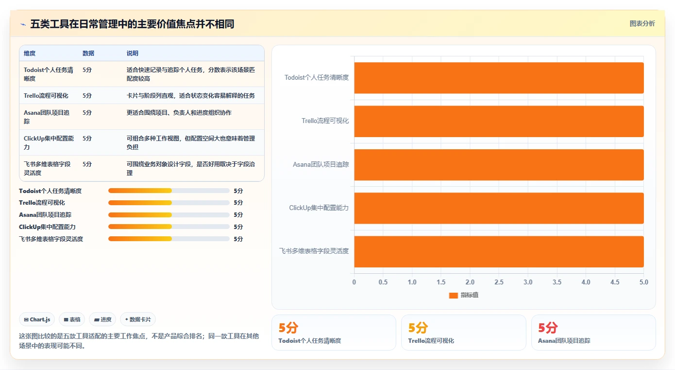The width and height of the screenshot is (675, 370).
Task: Click the orange 指标值 legend color box
Action: pos(454,295)
